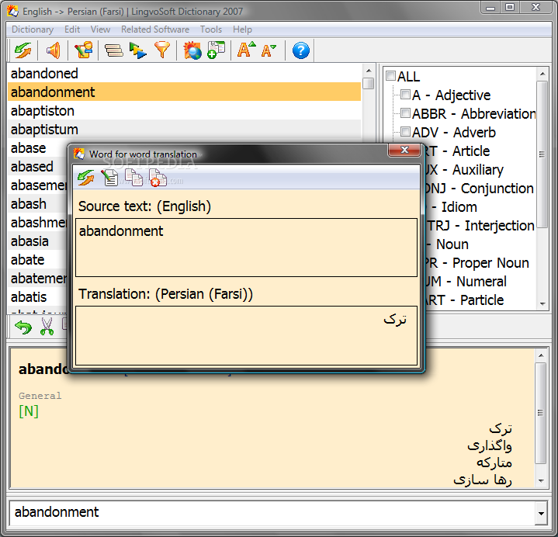558x537 pixels.
Task: Click in the Source text English box
Action: click(246, 248)
